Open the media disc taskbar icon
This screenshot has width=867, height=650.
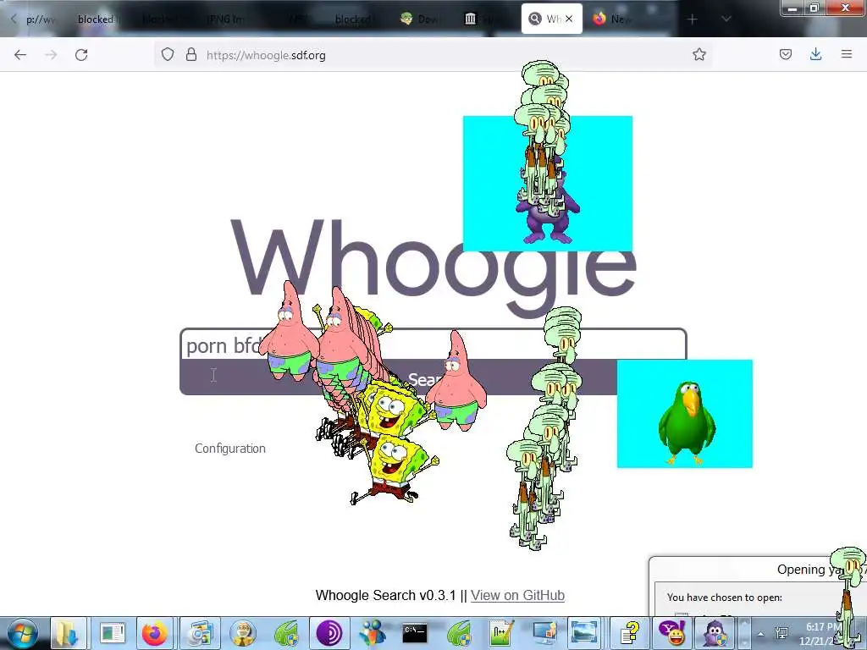[x=199, y=633]
